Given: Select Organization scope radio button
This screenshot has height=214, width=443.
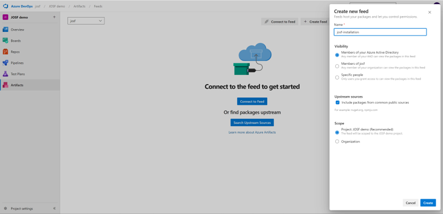Looking at the screenshot, I should [337, 141].
